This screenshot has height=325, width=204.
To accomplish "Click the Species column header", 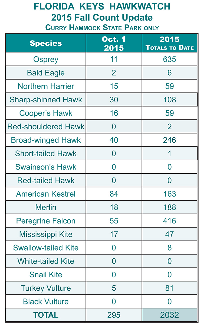I will click(46, 43).
